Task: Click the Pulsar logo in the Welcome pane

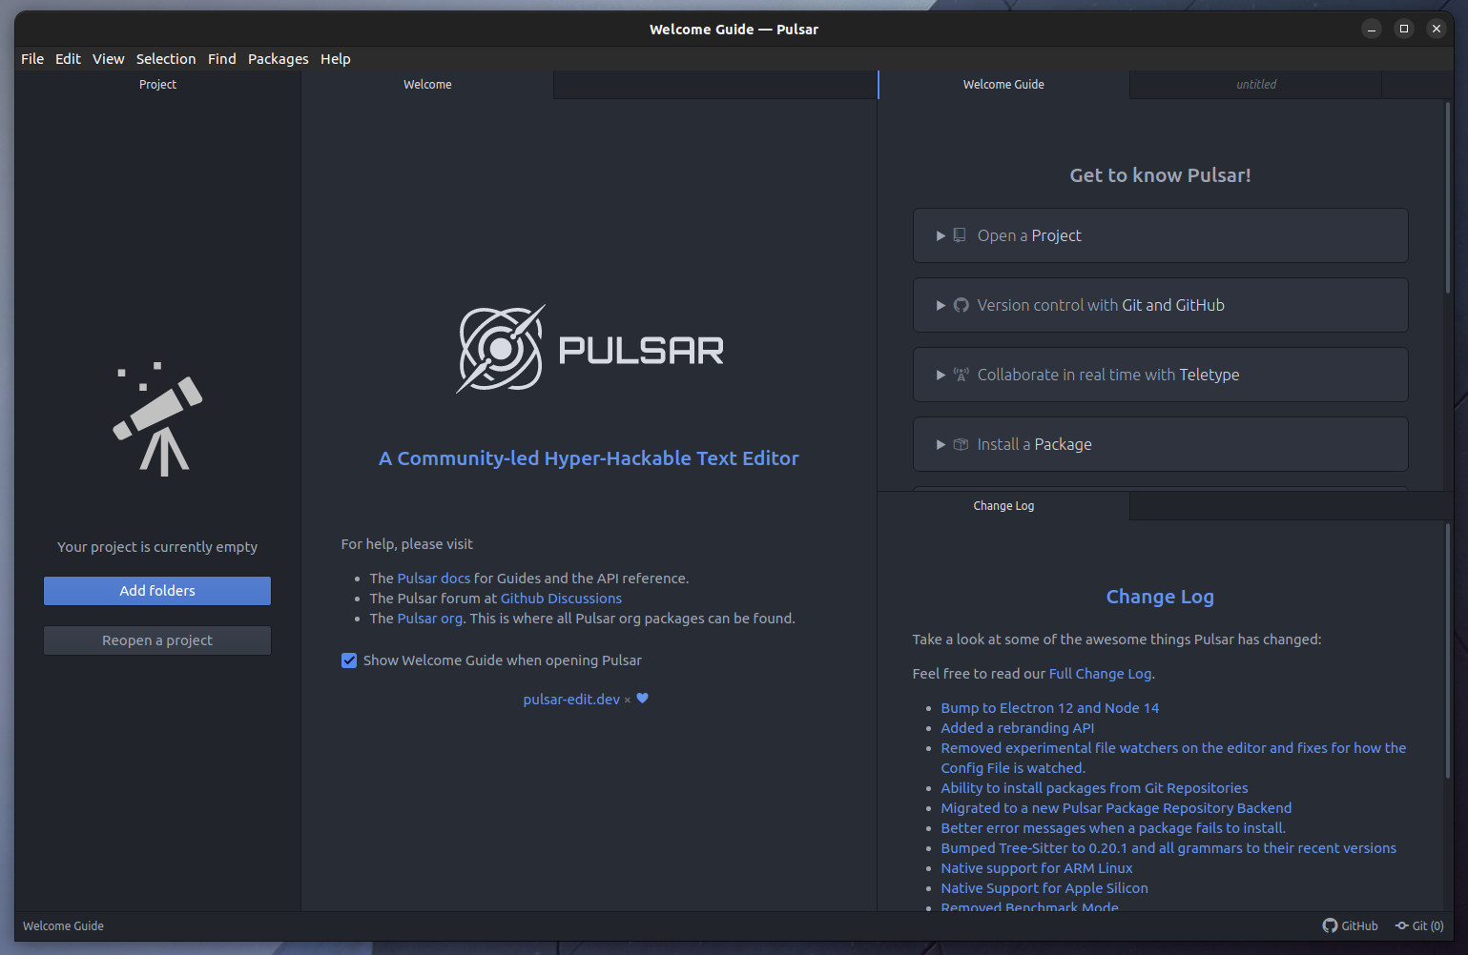Action: tap(589, 349)
